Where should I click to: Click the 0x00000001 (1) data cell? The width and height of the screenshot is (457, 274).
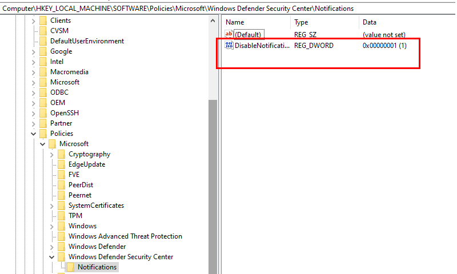(x=384, y=46)
